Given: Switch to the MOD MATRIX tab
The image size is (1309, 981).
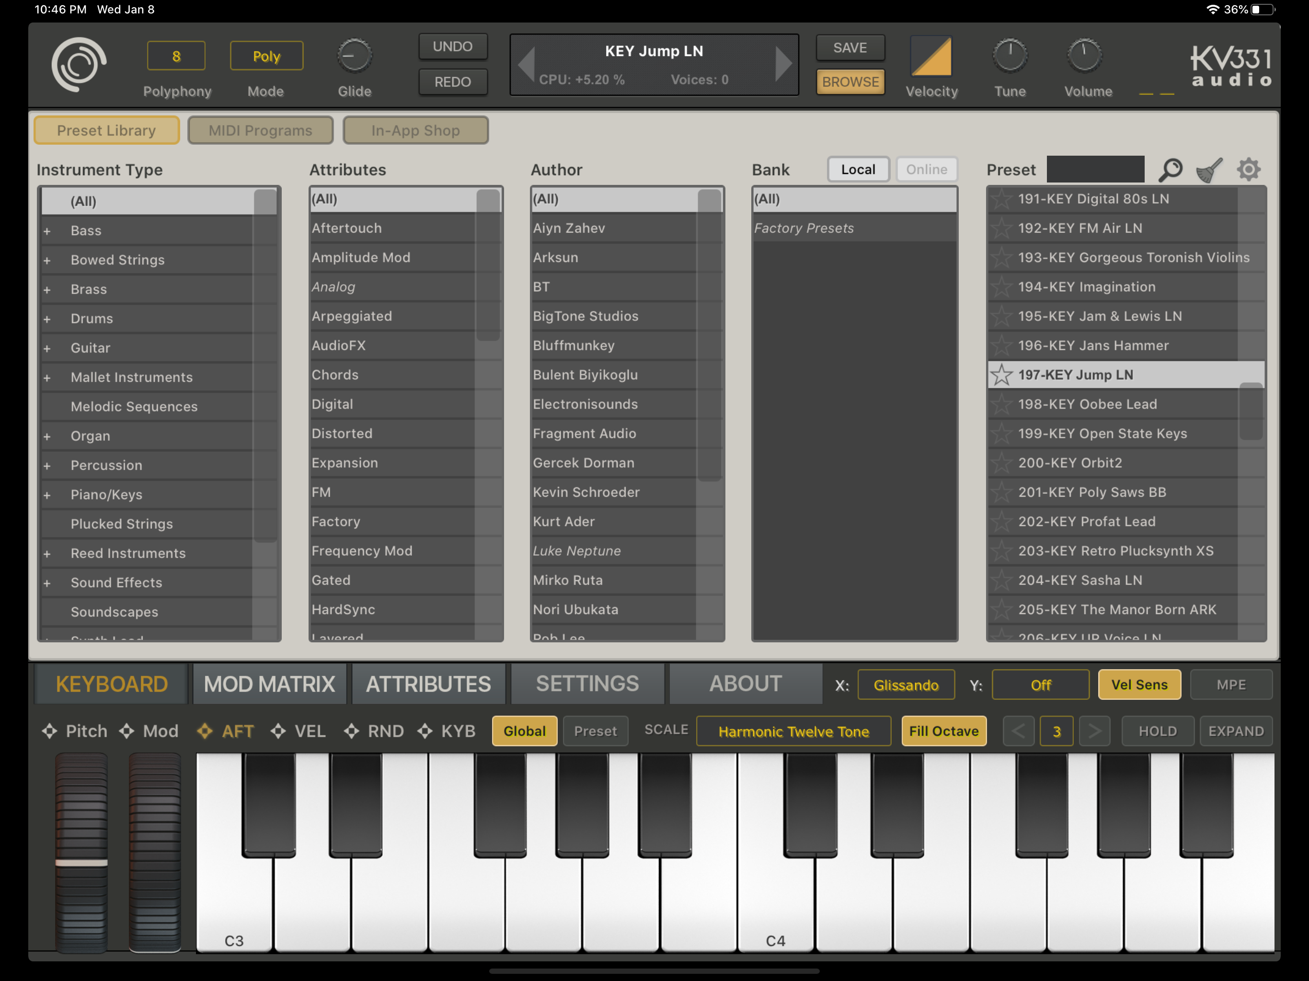Looking at the screenshot, I should pos(269,684).
